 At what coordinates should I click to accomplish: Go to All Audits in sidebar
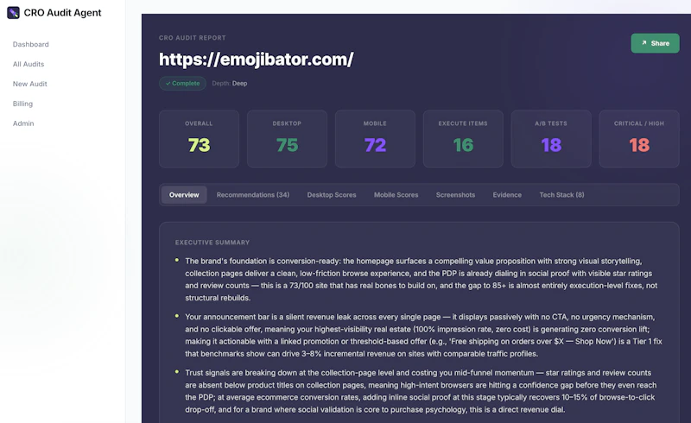[29, 64]
